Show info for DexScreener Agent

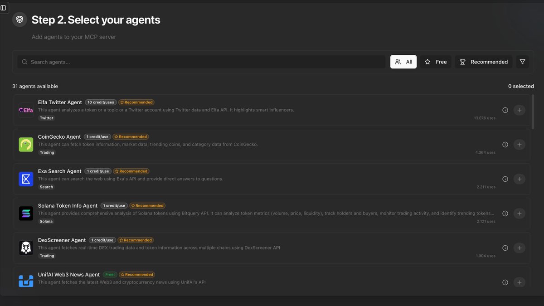point(505,248)
